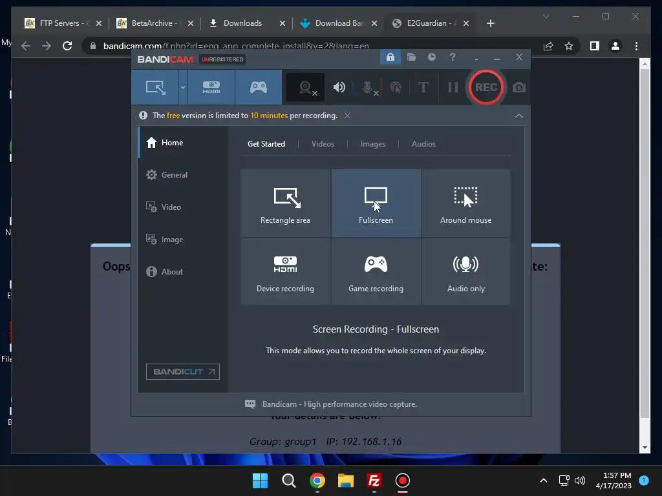Reload the page in Chrome
Screen dimensions: 662x496
pos(67,46)
